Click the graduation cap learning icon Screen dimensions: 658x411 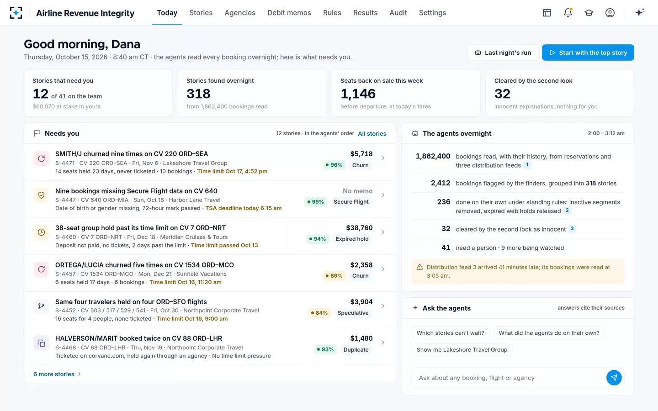coord(589,13)
